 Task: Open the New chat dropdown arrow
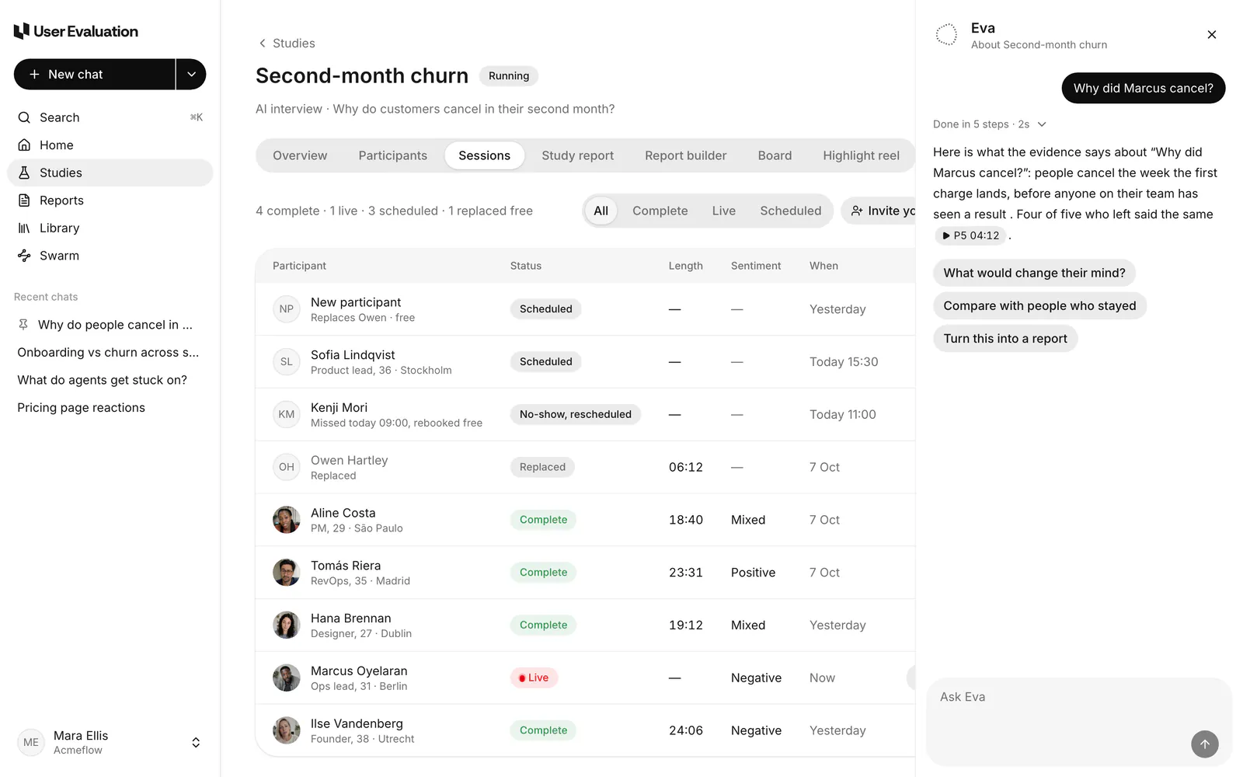tap(191, 75)
